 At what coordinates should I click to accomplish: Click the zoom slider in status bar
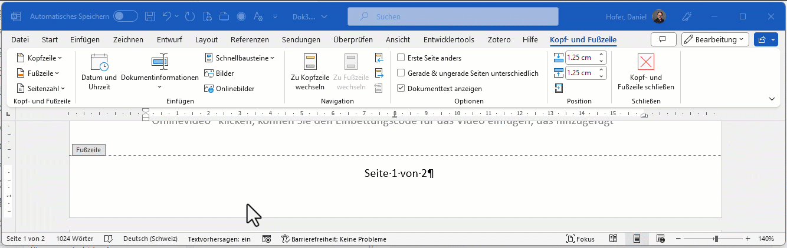pos(716,239)
